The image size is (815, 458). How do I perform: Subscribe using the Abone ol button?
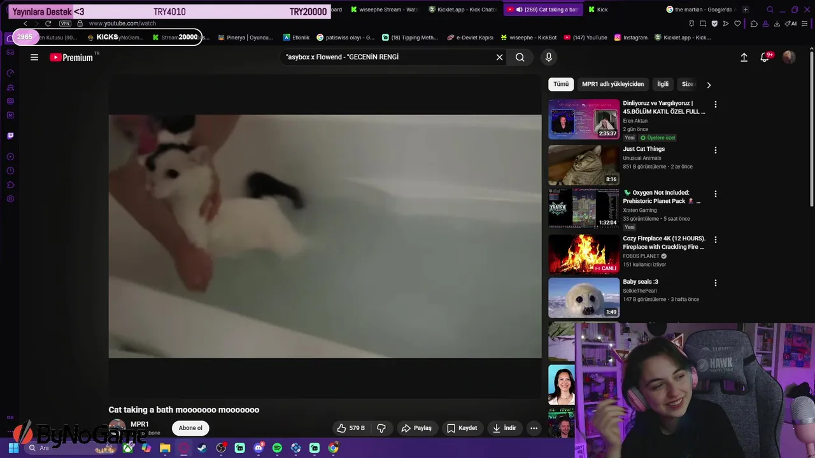(190, 428)
